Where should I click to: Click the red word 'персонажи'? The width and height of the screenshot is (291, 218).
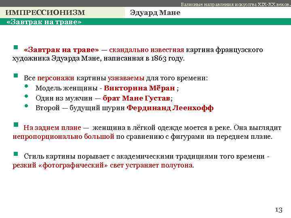click(56, 78)
